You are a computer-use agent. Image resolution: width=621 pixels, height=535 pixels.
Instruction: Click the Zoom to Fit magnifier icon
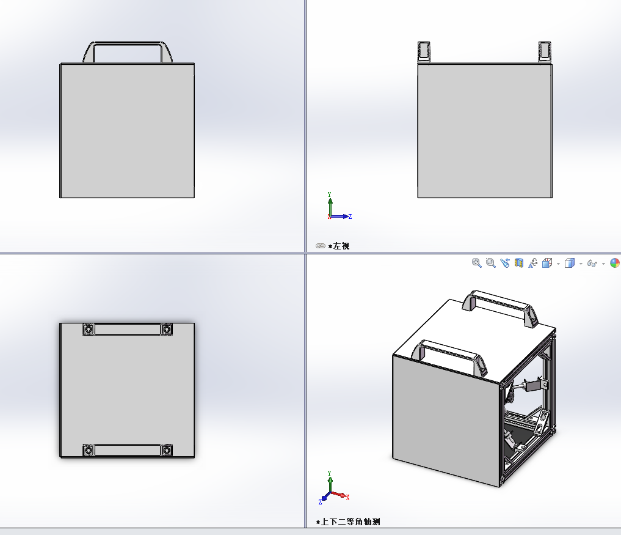(476, 263)
